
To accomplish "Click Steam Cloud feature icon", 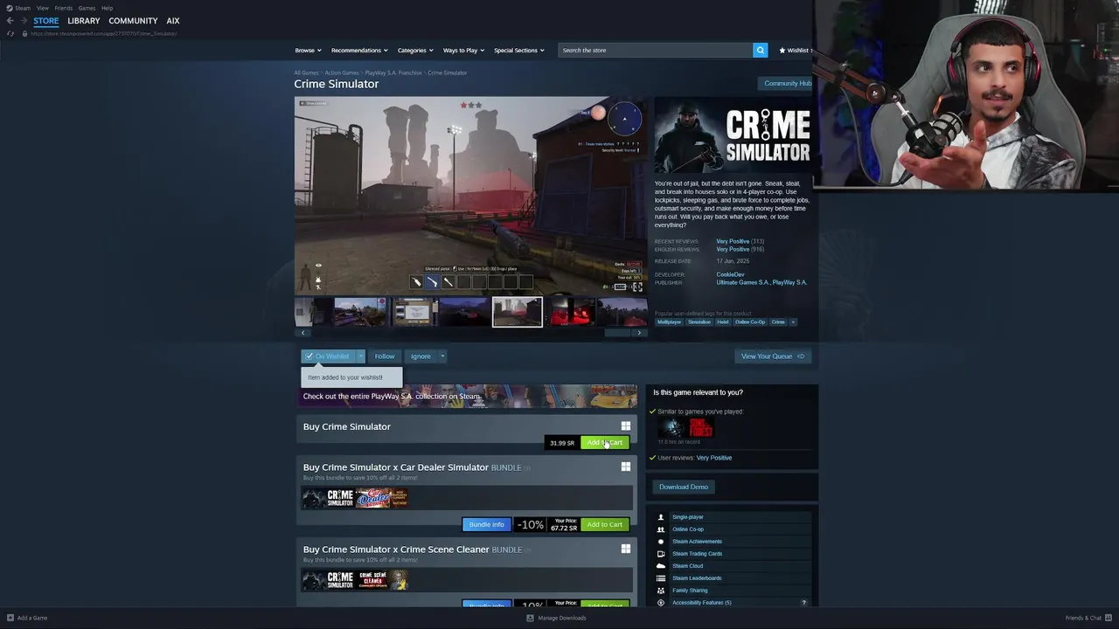I will point(661,566).
